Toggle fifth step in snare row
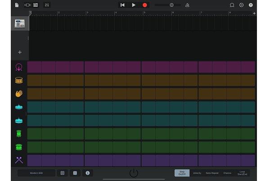The width and height of the screenshot is (270, 181). point(91,80)
